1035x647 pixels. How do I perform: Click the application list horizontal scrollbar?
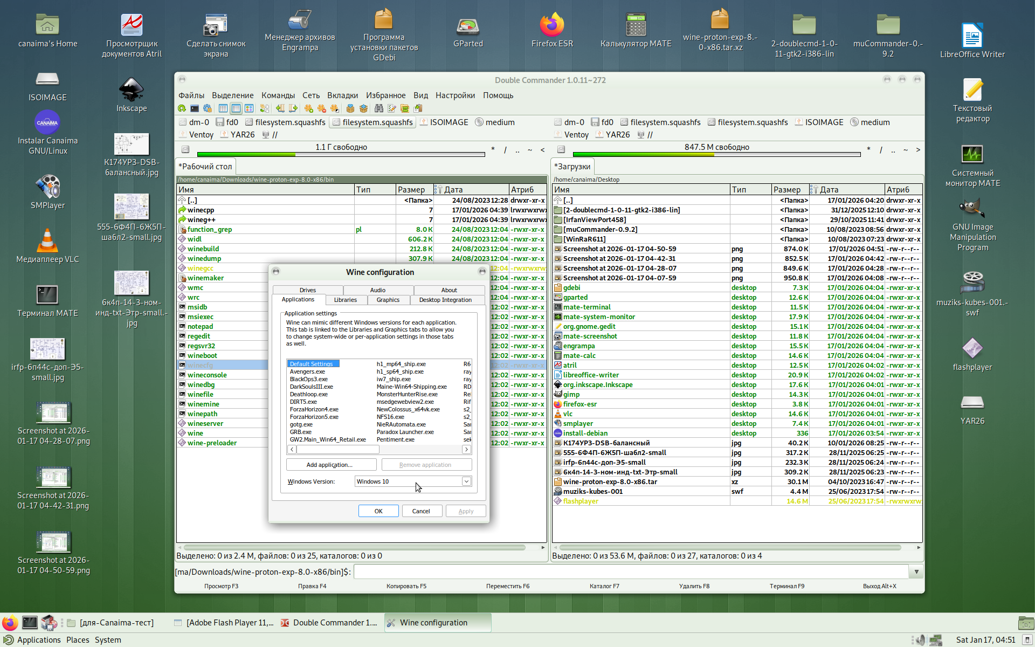coord(338,449)
